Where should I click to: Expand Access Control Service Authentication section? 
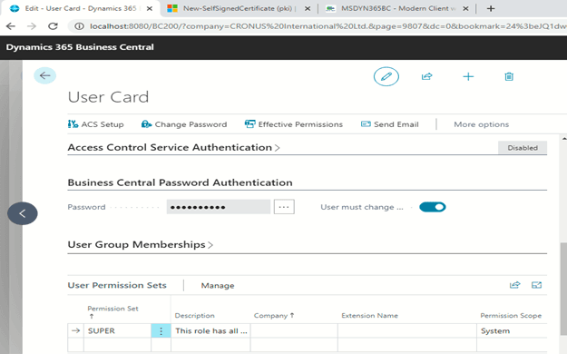(173, 147)
